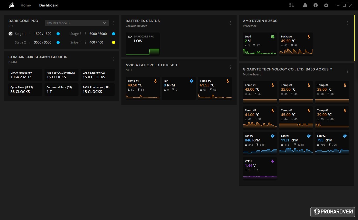The height and width of the screenshot is (220, 358).
Task: Click motherboard Temp #3 thermometer icon
Action: (273, 111)
